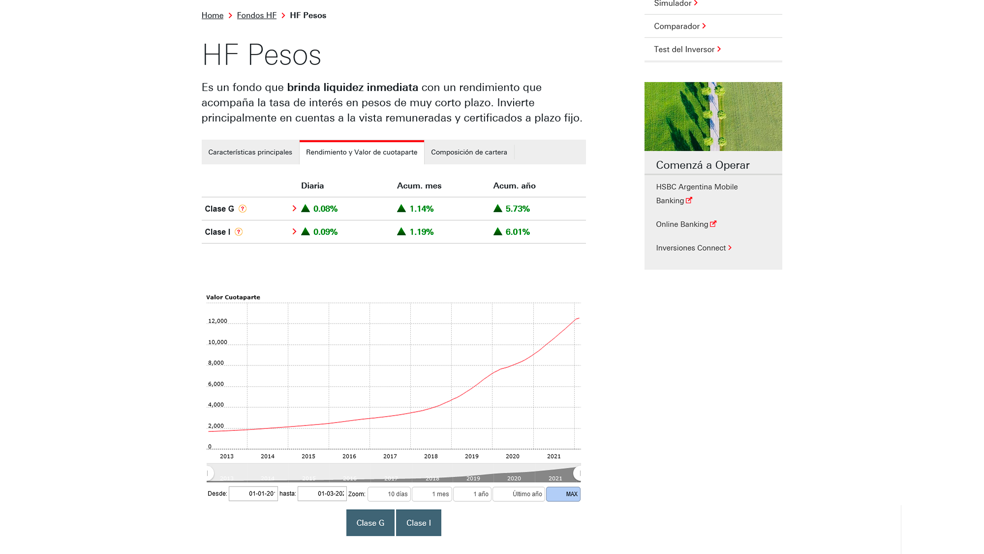The image size is (984, 554).
Task: Click left handle of chart range slider
Action: [210, 473]
